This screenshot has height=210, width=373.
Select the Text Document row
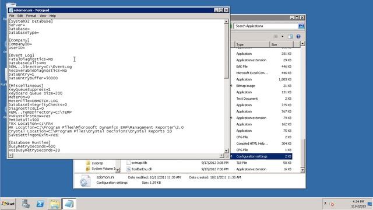pyautogui.click(x=261, y=99)
